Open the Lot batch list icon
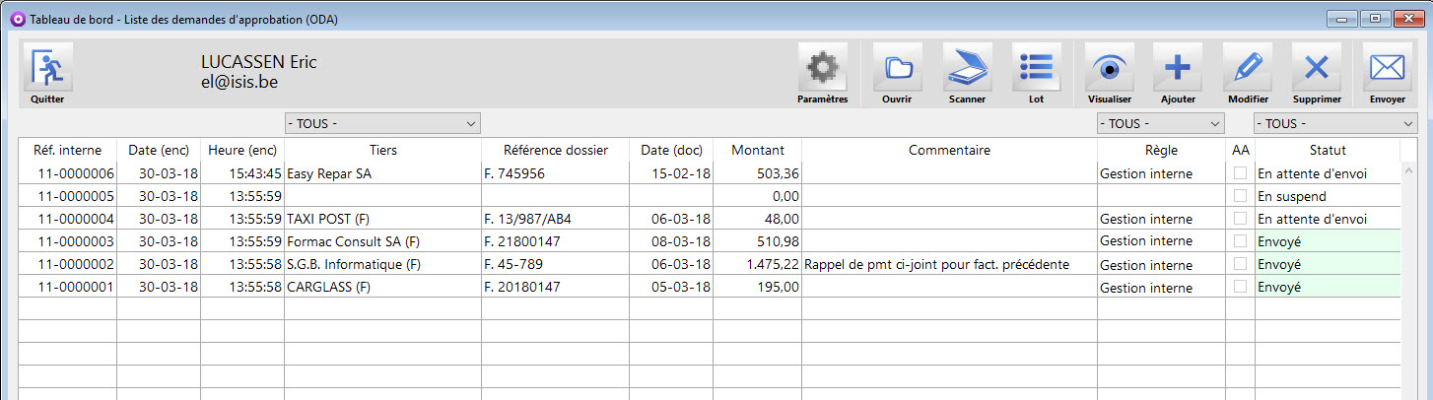The height and width of the screenshot is (400, 1433). [1036, 67]
